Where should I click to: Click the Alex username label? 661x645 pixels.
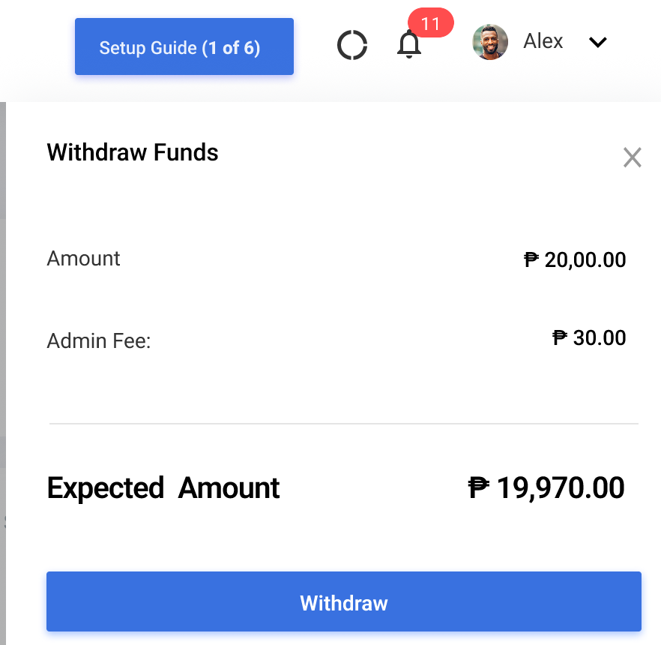543,41
